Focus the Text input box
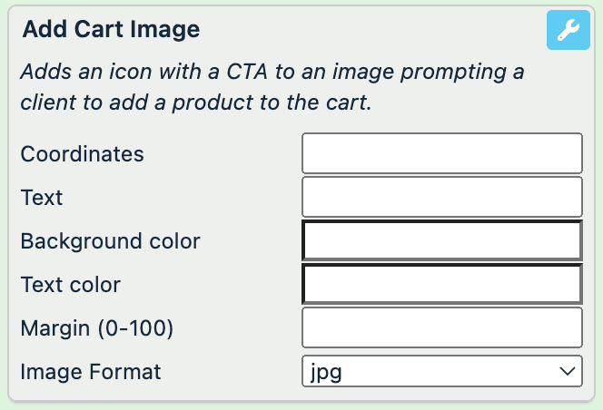The height and width of the screenshot is (410, 603). (441, 197)
